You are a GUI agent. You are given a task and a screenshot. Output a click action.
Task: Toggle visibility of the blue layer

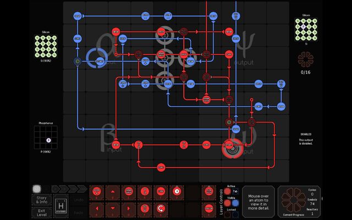[x=235, y=203]
